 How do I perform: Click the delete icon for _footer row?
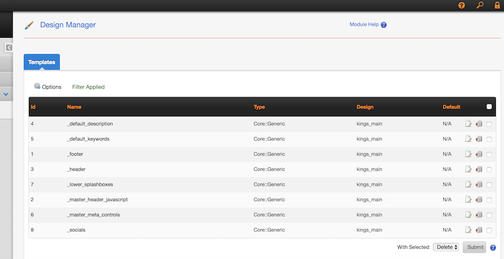click(479, 154)
